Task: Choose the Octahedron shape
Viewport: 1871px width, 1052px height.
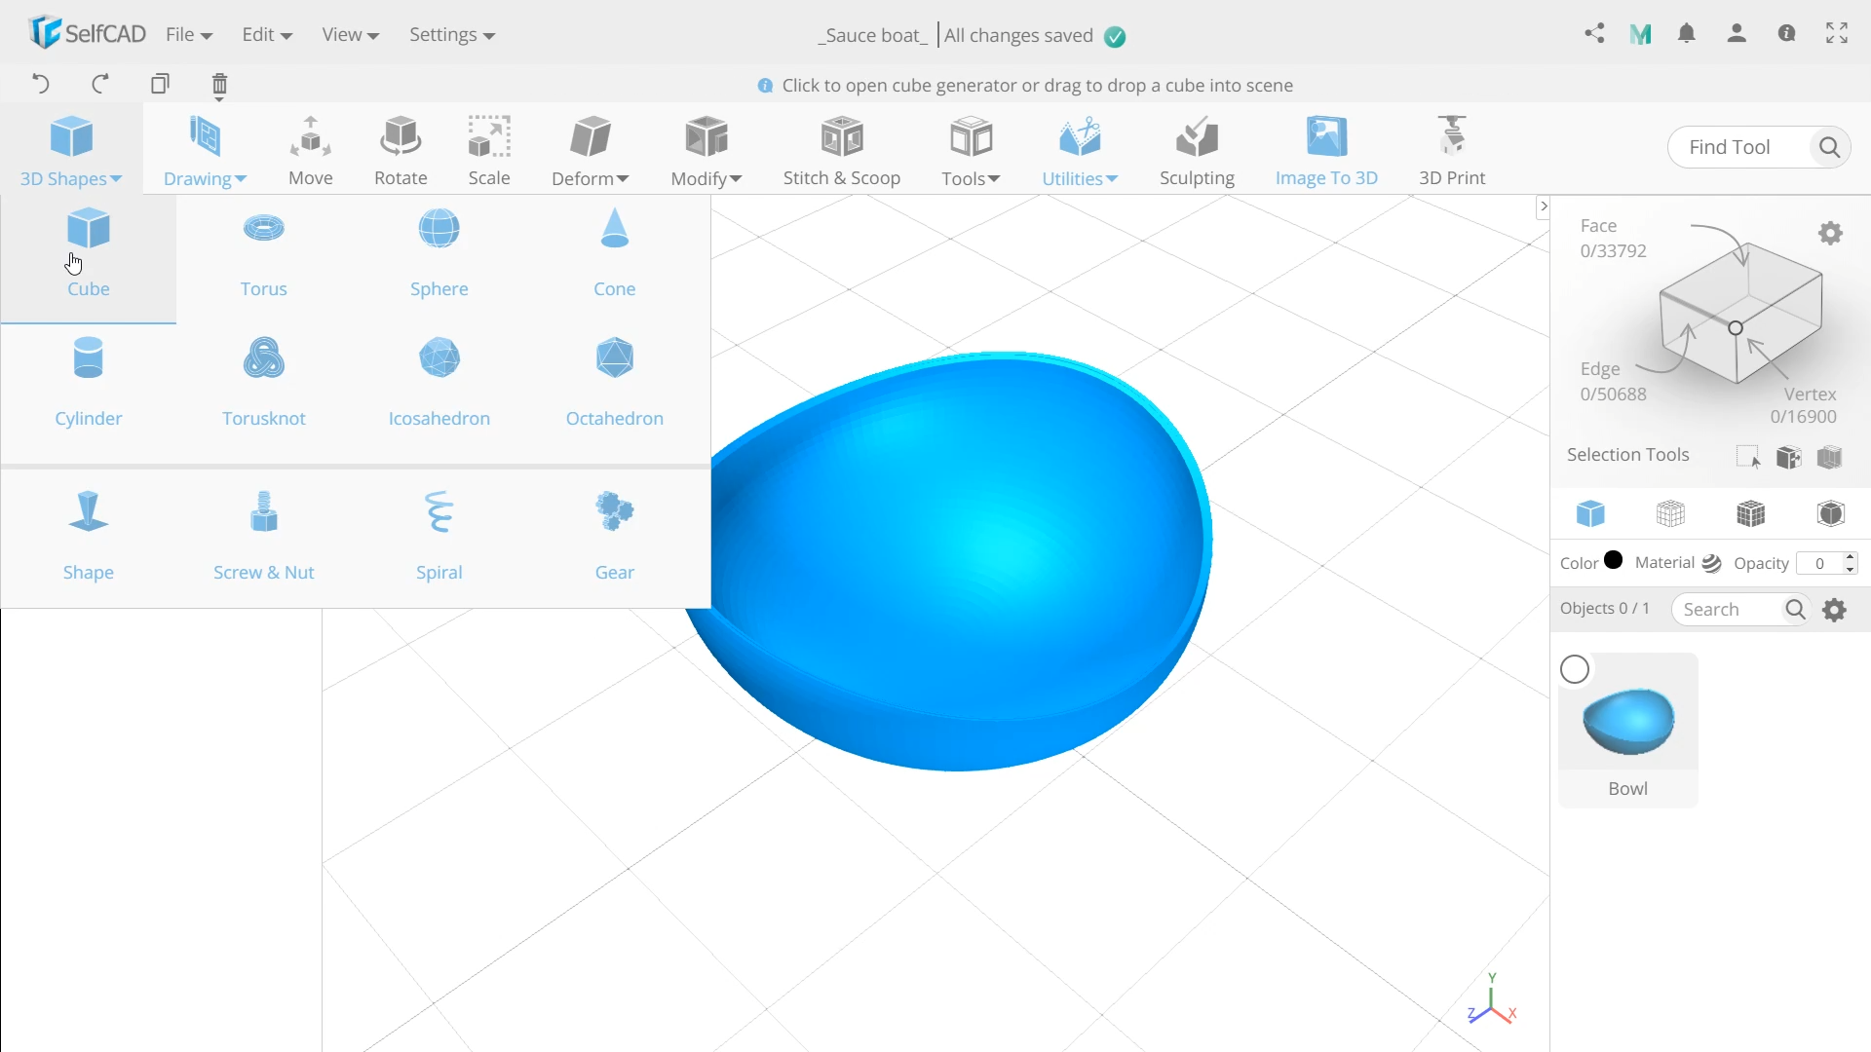Action: (614, 383)
